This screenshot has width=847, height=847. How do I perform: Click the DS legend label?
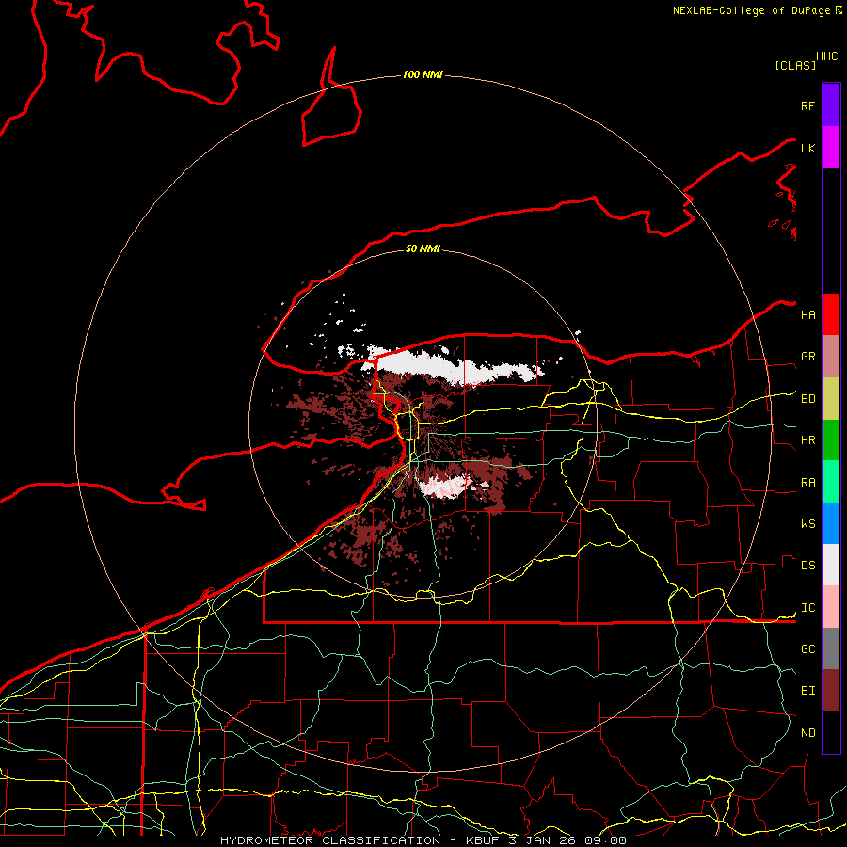click(x=807, y=566)
